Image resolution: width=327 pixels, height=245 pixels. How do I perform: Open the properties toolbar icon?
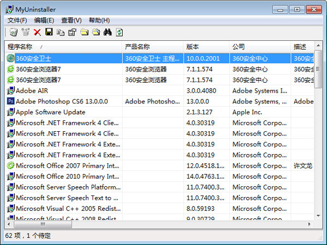pyautogui.click(x=72, y=32)
